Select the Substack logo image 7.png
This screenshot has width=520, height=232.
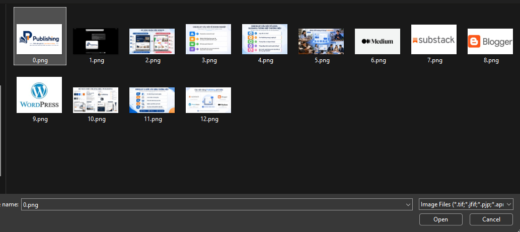[x=434, y=39]
